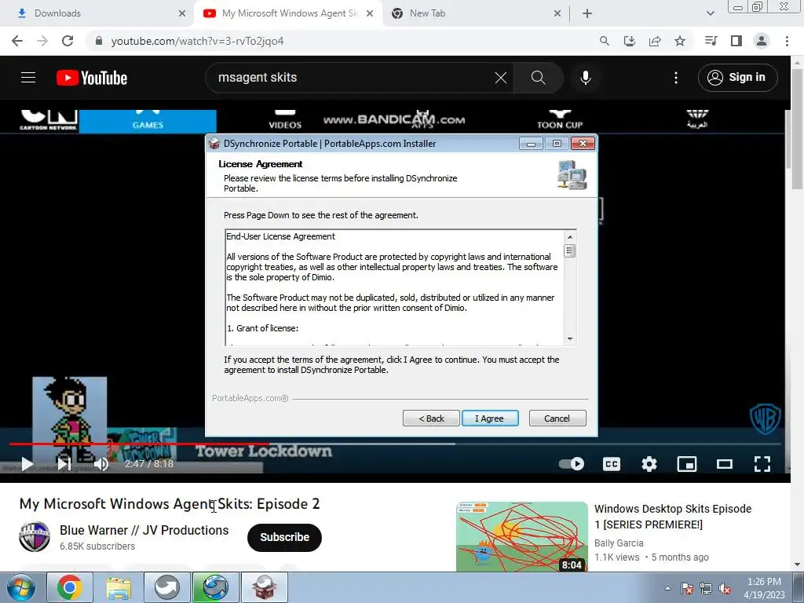Viewport: 804px width, 603px height.
Task: Open a new tab with plus button
Action: click(x=587, y=13)
